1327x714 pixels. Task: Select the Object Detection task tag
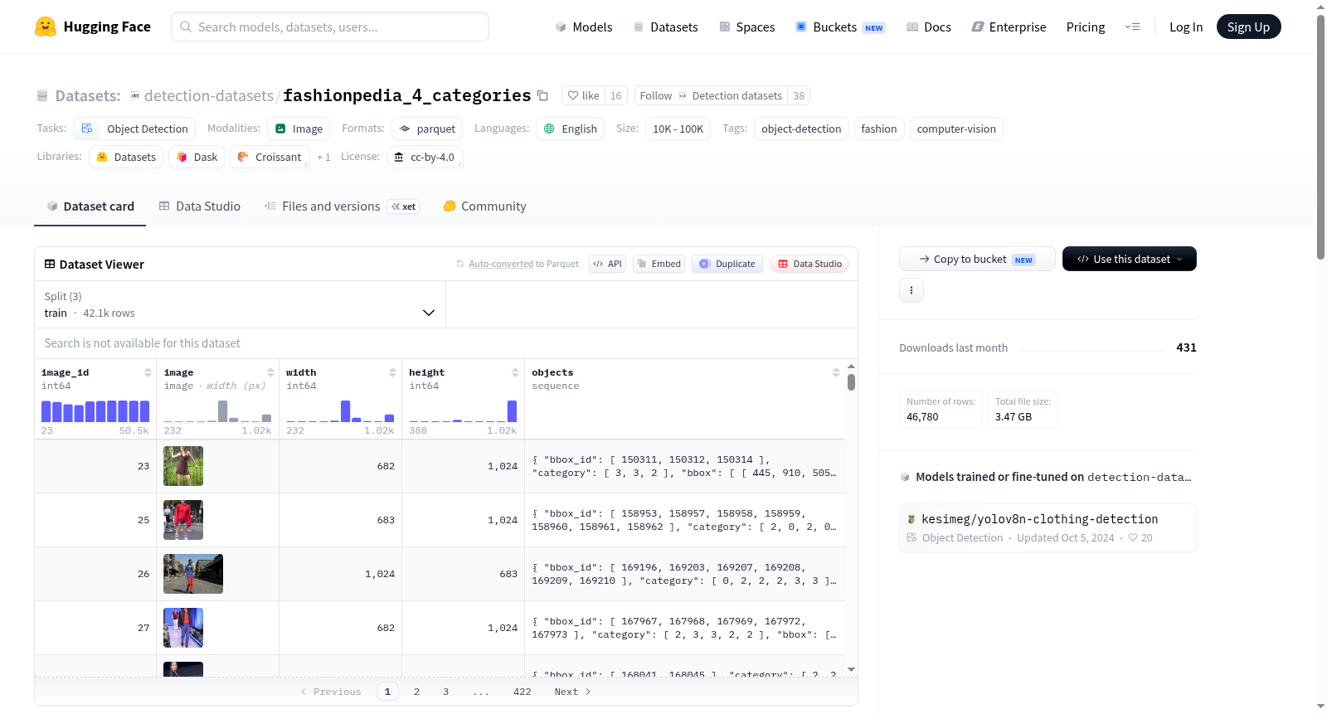pyautogui.click(x=134, y=129)
